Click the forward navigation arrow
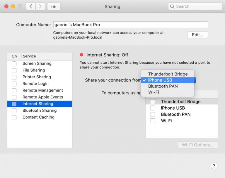The width and height of the screenshot is (225, 178). 40,6
